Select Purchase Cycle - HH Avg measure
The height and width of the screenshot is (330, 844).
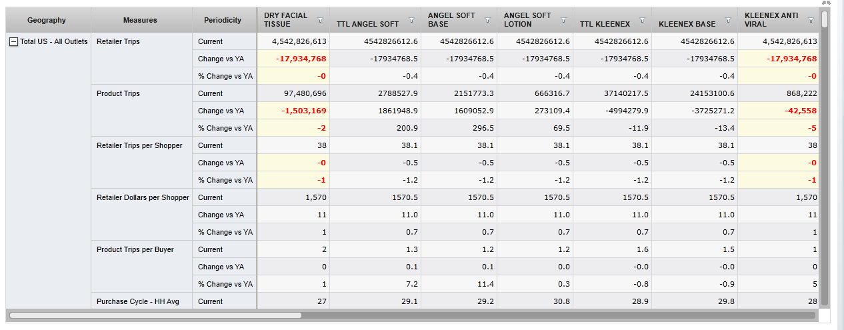[137, 301]
